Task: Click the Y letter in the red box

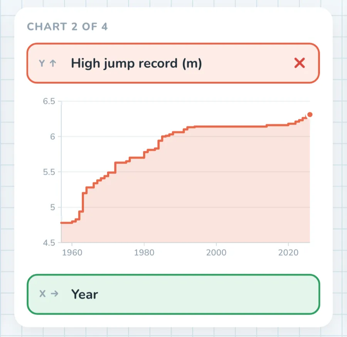Action: point(42,63)
